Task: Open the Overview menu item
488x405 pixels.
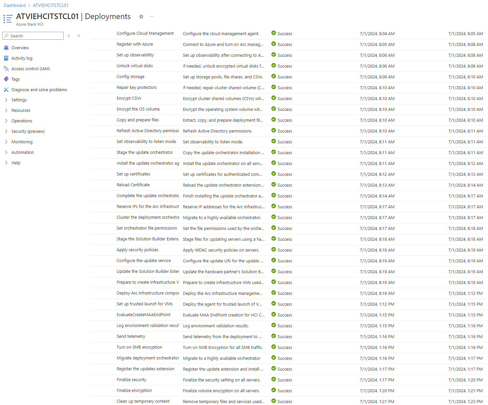Action: tap(20, 48)
